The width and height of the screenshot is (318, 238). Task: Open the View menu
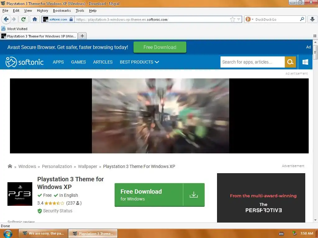(x=28, y=11)
